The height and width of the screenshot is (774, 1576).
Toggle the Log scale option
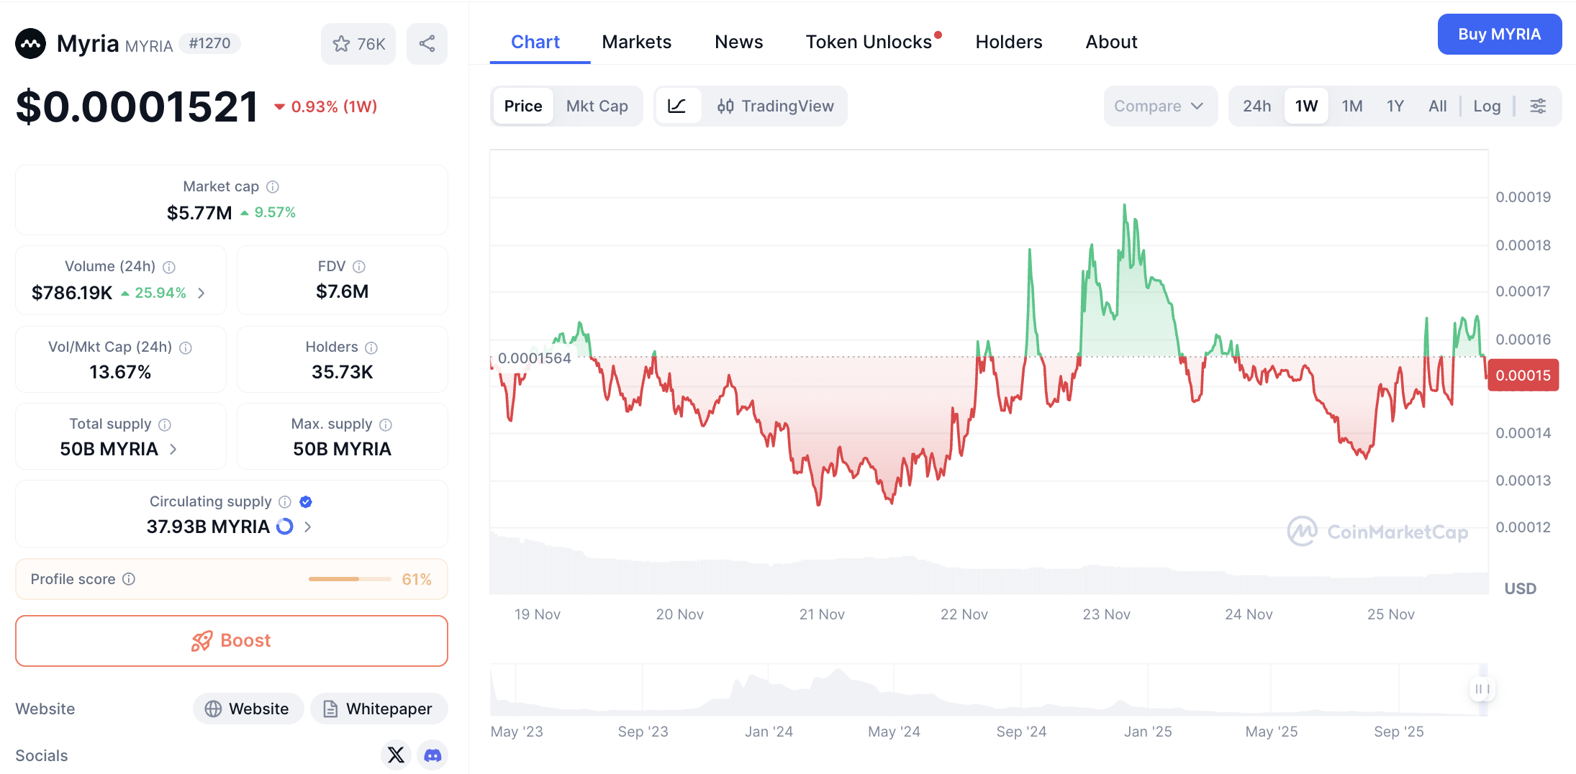pos(1486,106)
